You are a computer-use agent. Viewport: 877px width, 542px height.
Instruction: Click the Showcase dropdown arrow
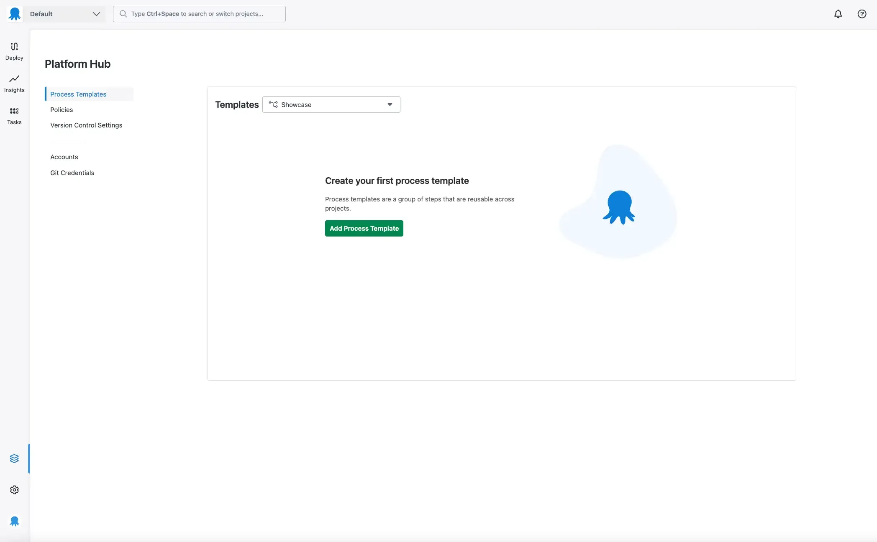(x=390, y=104)
